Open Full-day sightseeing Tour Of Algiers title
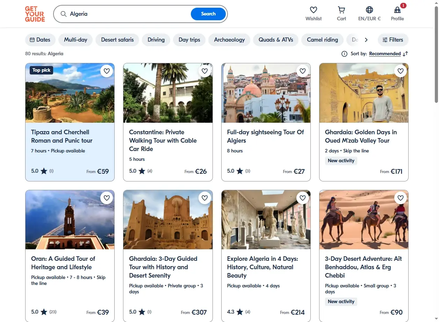This screenshot has width=439, height=322. (x=265, y=136)
